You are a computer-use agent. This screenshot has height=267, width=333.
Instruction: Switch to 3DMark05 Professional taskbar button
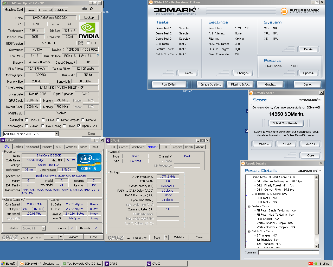pos(40,264)
